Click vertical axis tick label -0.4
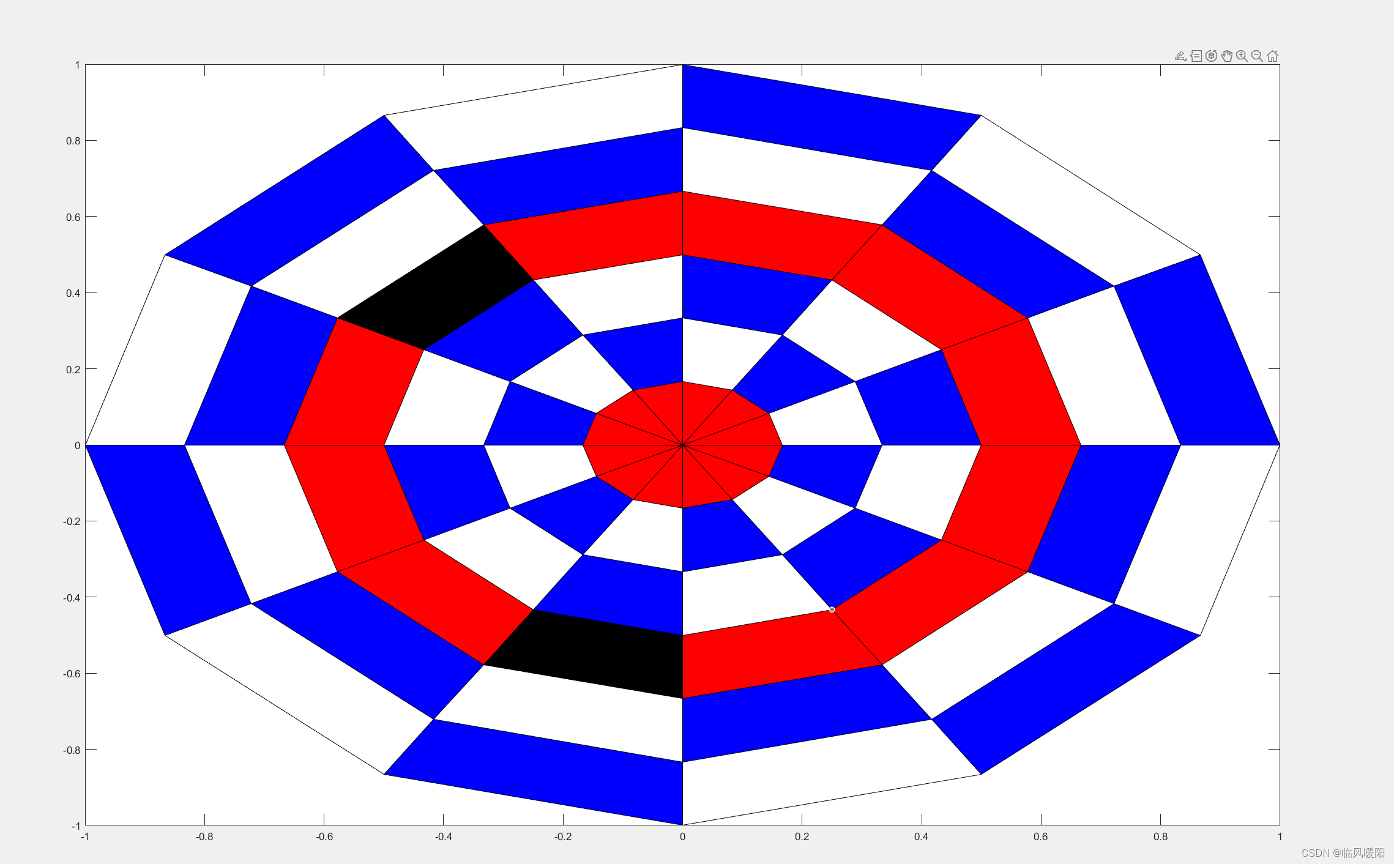 72,598
